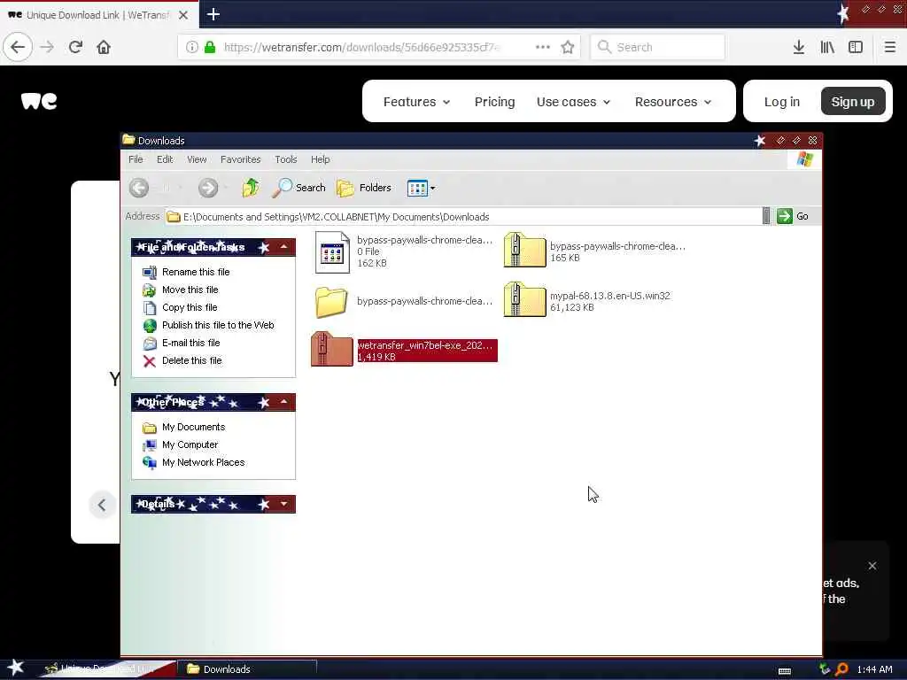This screenshot has width=907, height=680.
Task: Open the Features dropdown on WeTransfer
Action: coord(416,102)
